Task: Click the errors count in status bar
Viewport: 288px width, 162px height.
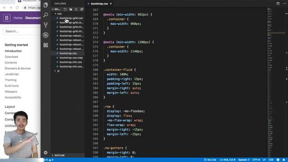Action: (x=45, y=160)
